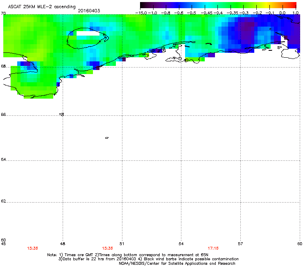Click the latitude 68 axis label
This screenshot has height=266, width=303.
point(3,66)
